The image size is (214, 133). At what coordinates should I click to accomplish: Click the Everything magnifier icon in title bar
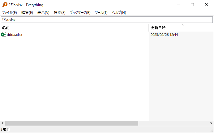5,5
